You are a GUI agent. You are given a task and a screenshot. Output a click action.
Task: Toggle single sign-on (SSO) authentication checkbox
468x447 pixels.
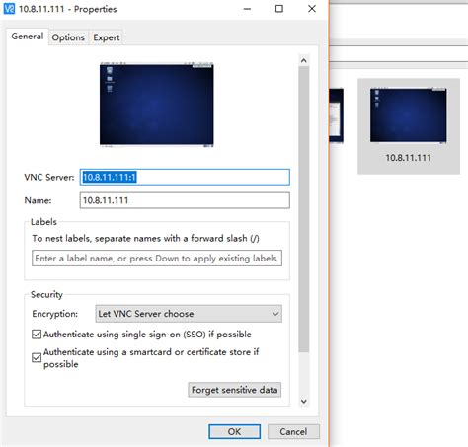[37, 335]
